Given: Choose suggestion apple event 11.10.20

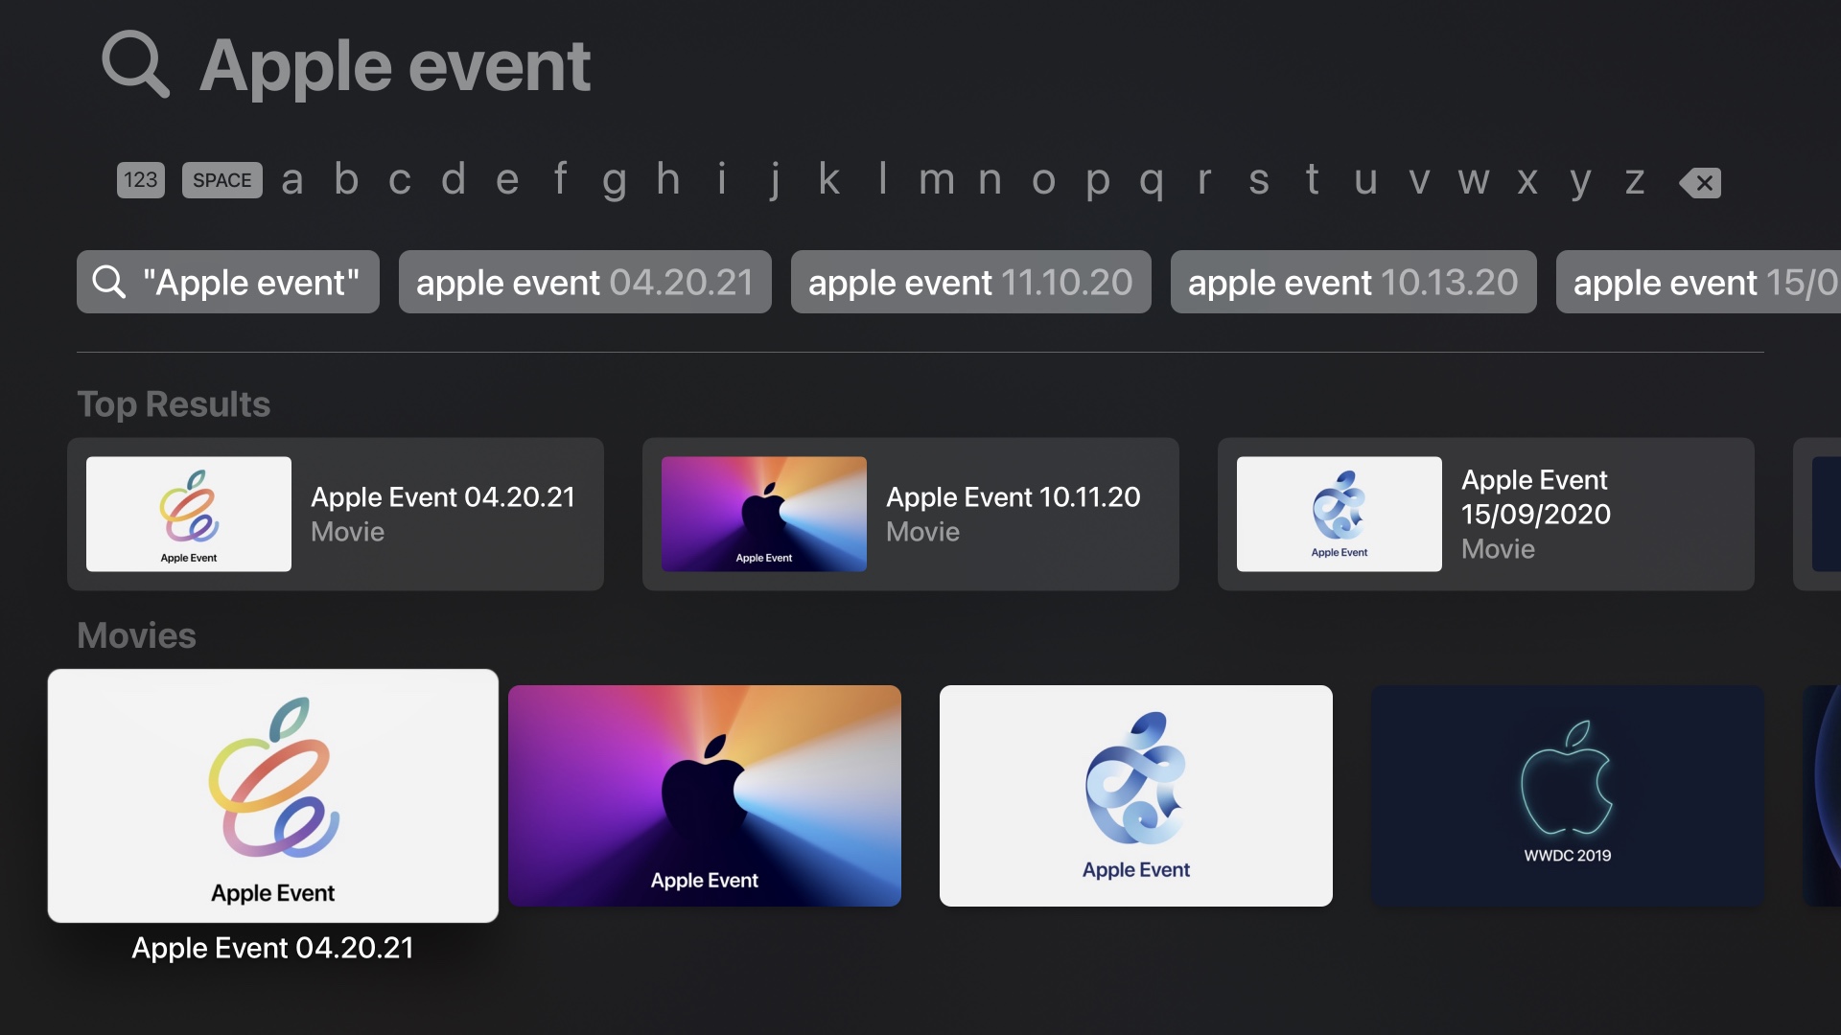Looking at the screenshot, I should [970, 282].
